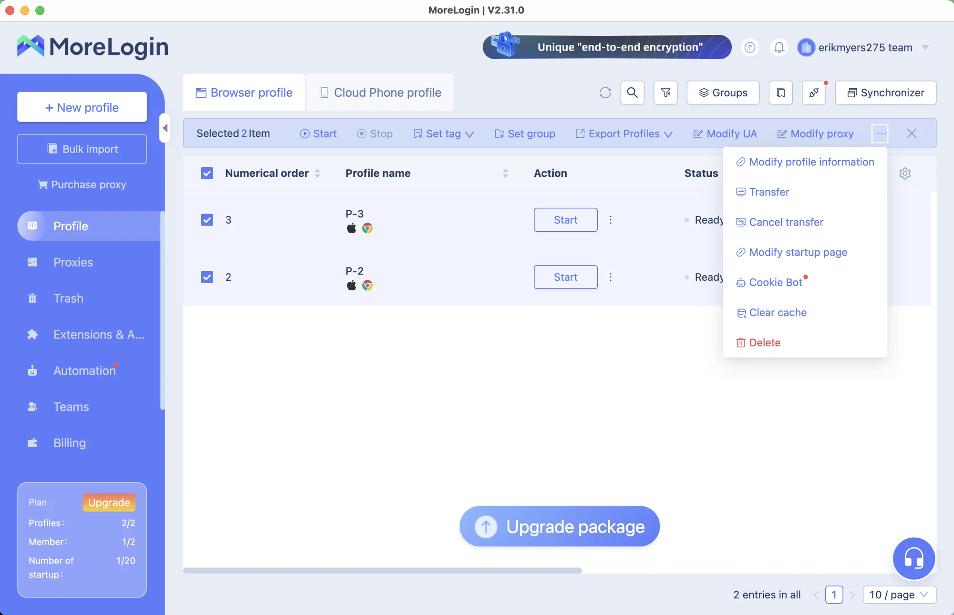Expand the Set tag dropdown

tap(443, 133)
